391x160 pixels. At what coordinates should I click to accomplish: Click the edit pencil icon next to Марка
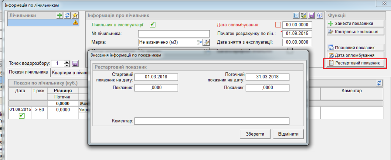[x=207, y=42]
